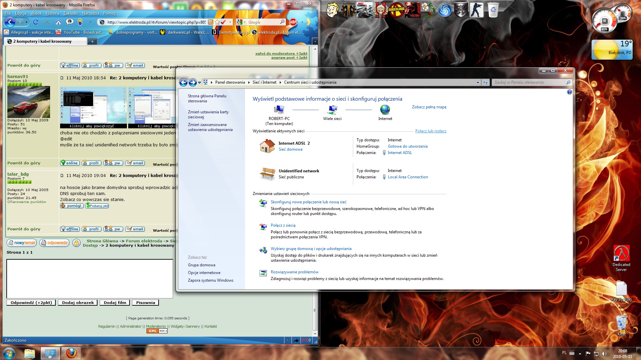Open the Historia menu
Viewport: 641px width, 360px height.
coord(52,13)
